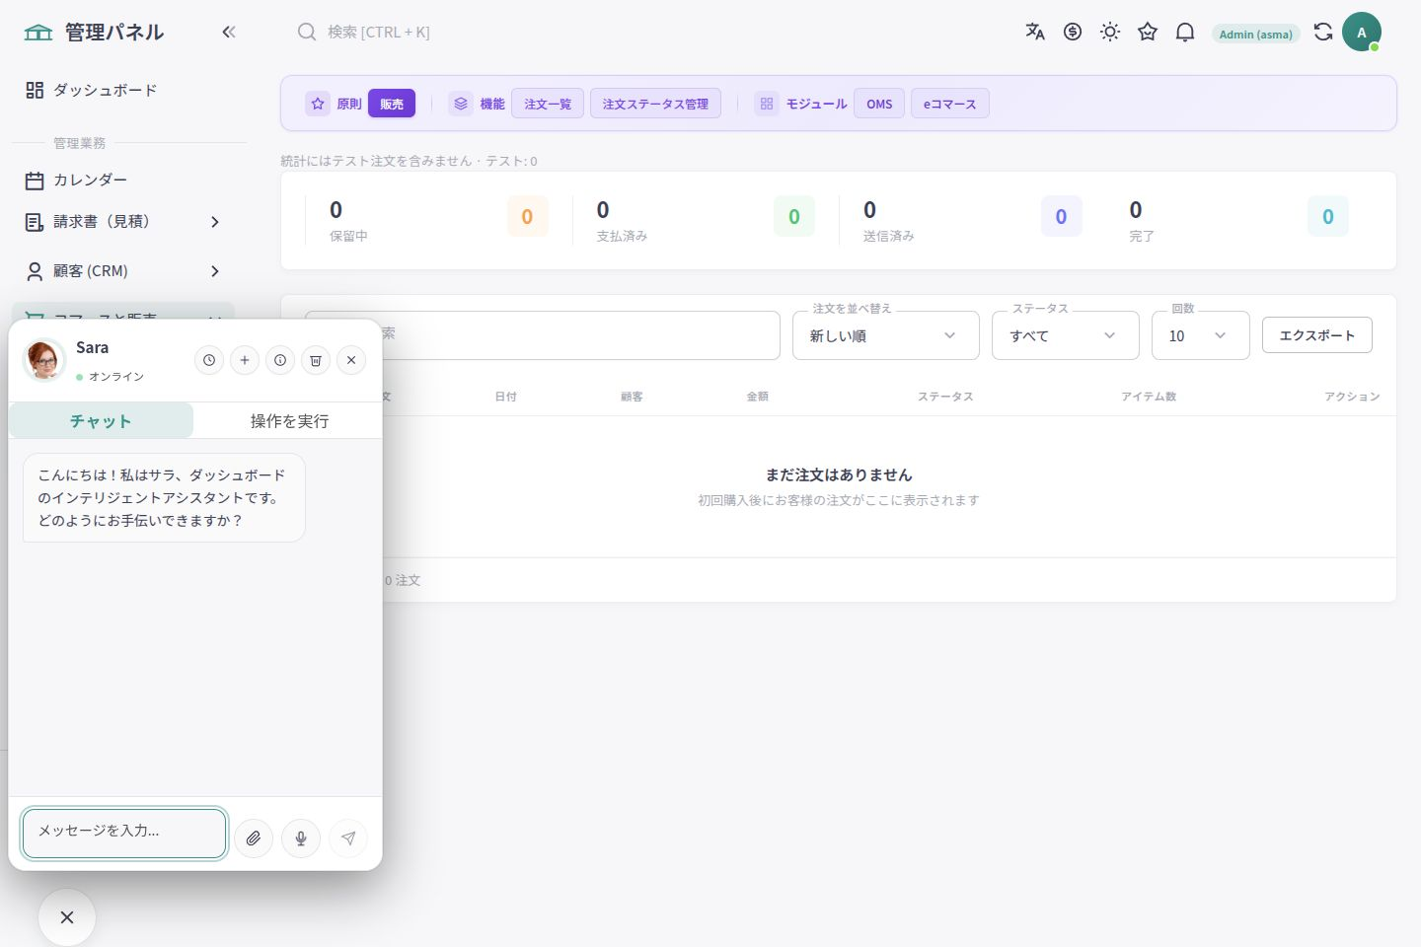Send the message with paper plane icon
This screenshot has width=1421, height=947.
(x=348, y=838)
